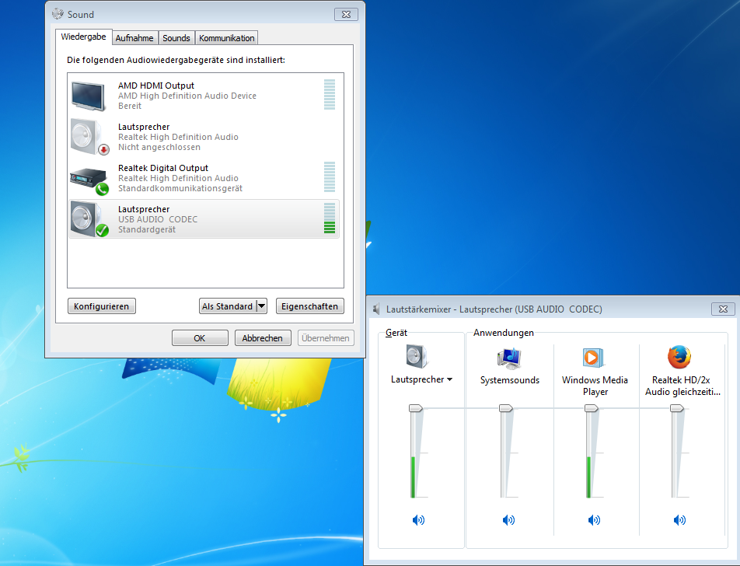
Task: Click the Lautstärkemixer title bar speaker icon
Action: (376, 309)
